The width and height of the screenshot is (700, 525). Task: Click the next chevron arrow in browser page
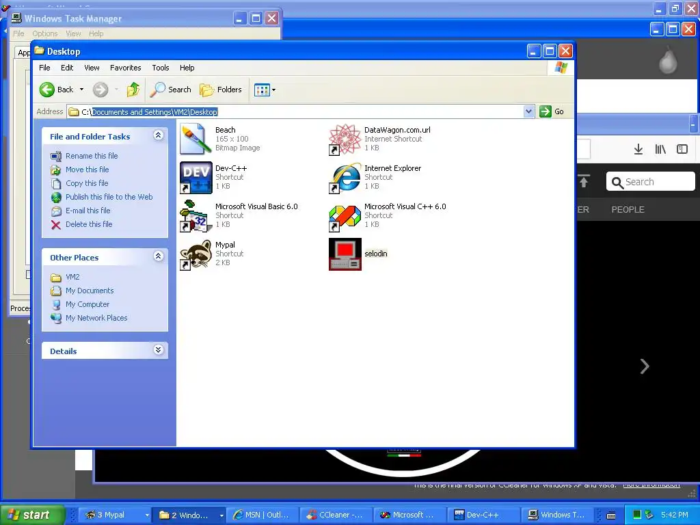644,366
